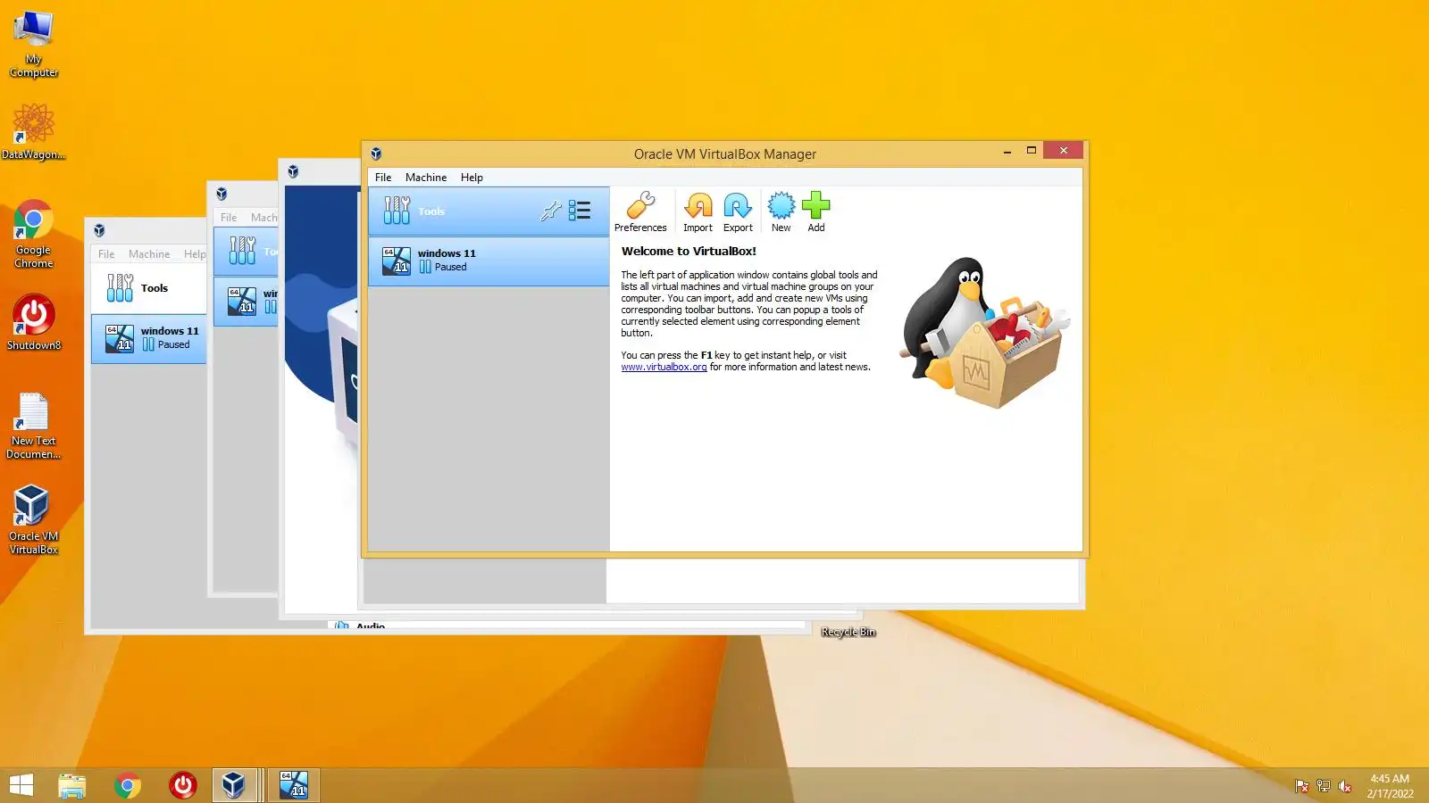Viewport: 1429px width, 803px height.
Task: Open Machine menu in the leftmost background window
Action: pyautogui.click(x=149, y=254)
